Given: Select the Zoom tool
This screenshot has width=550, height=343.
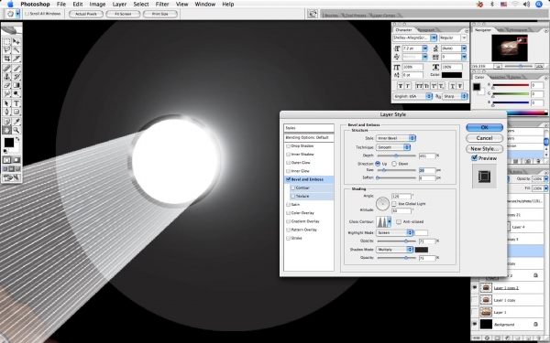Looking at the screenshot, I should 16,130.
